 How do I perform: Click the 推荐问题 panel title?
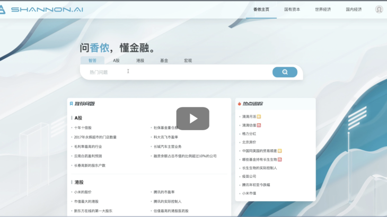click(x=85, y=104)
